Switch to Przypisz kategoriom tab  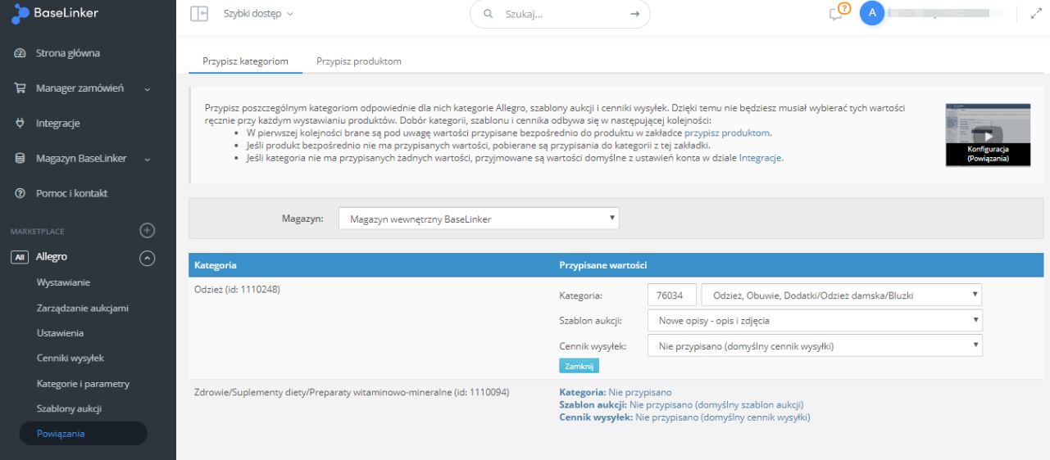point(245,61)
